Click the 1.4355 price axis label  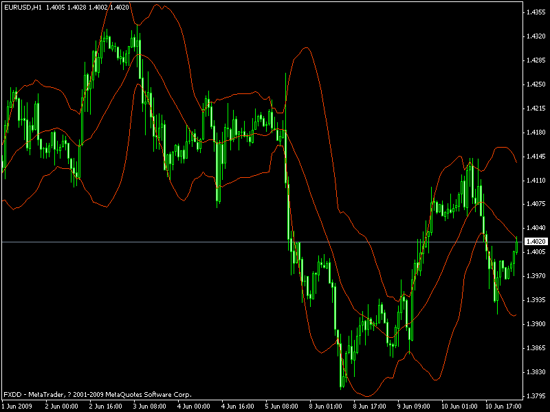pos(536,12)
